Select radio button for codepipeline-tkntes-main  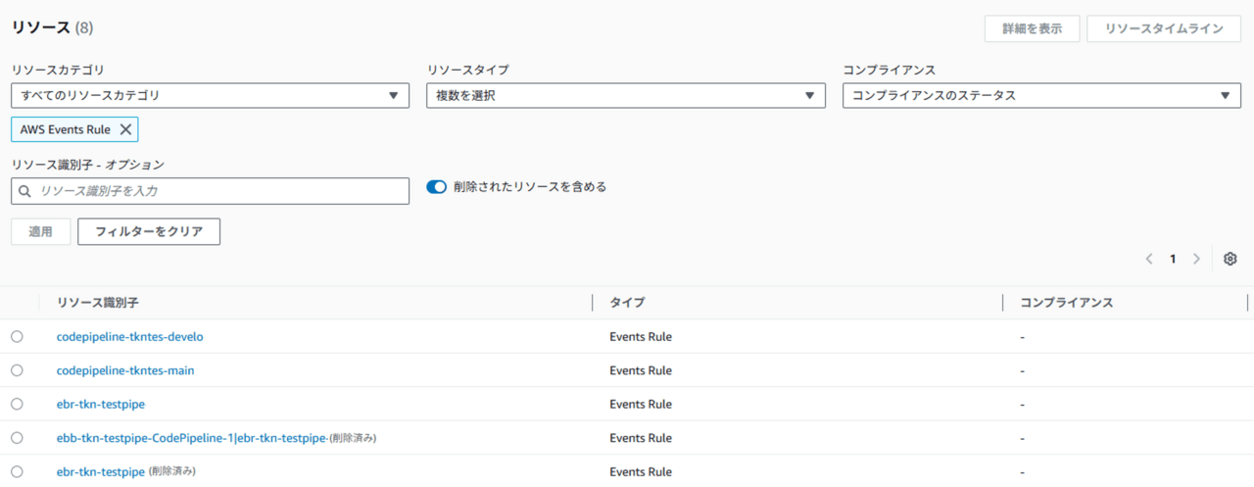(x=17, y=370)
